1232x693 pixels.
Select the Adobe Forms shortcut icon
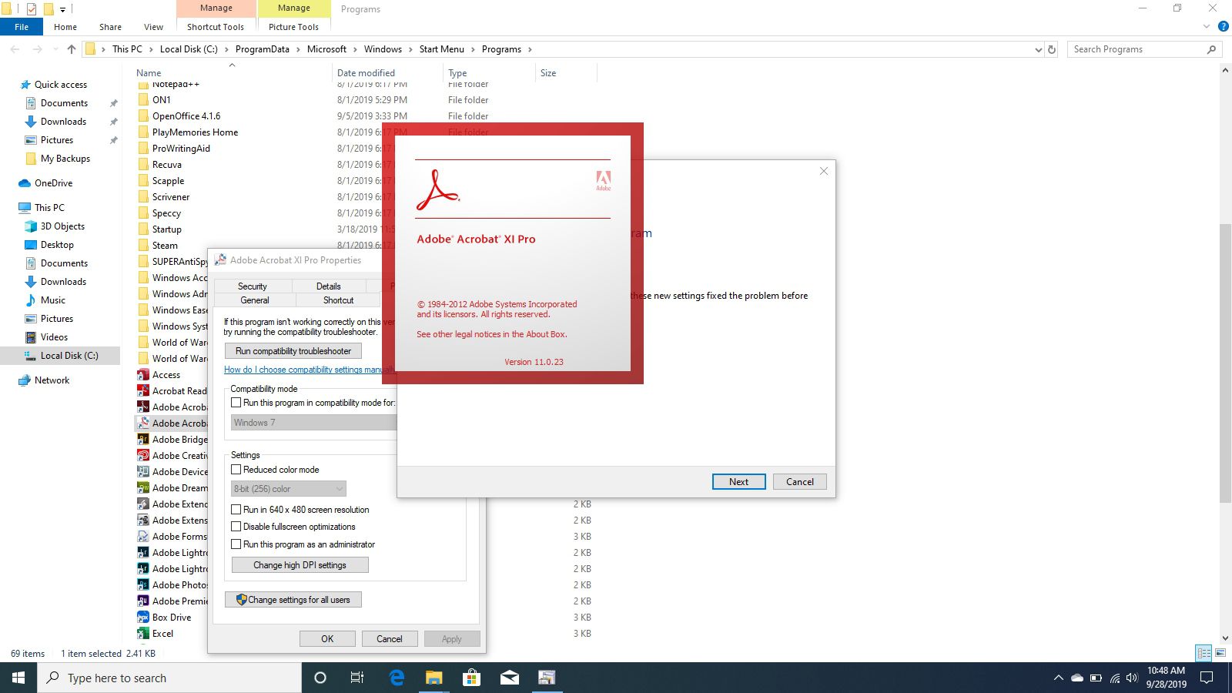tap(143, 537)
